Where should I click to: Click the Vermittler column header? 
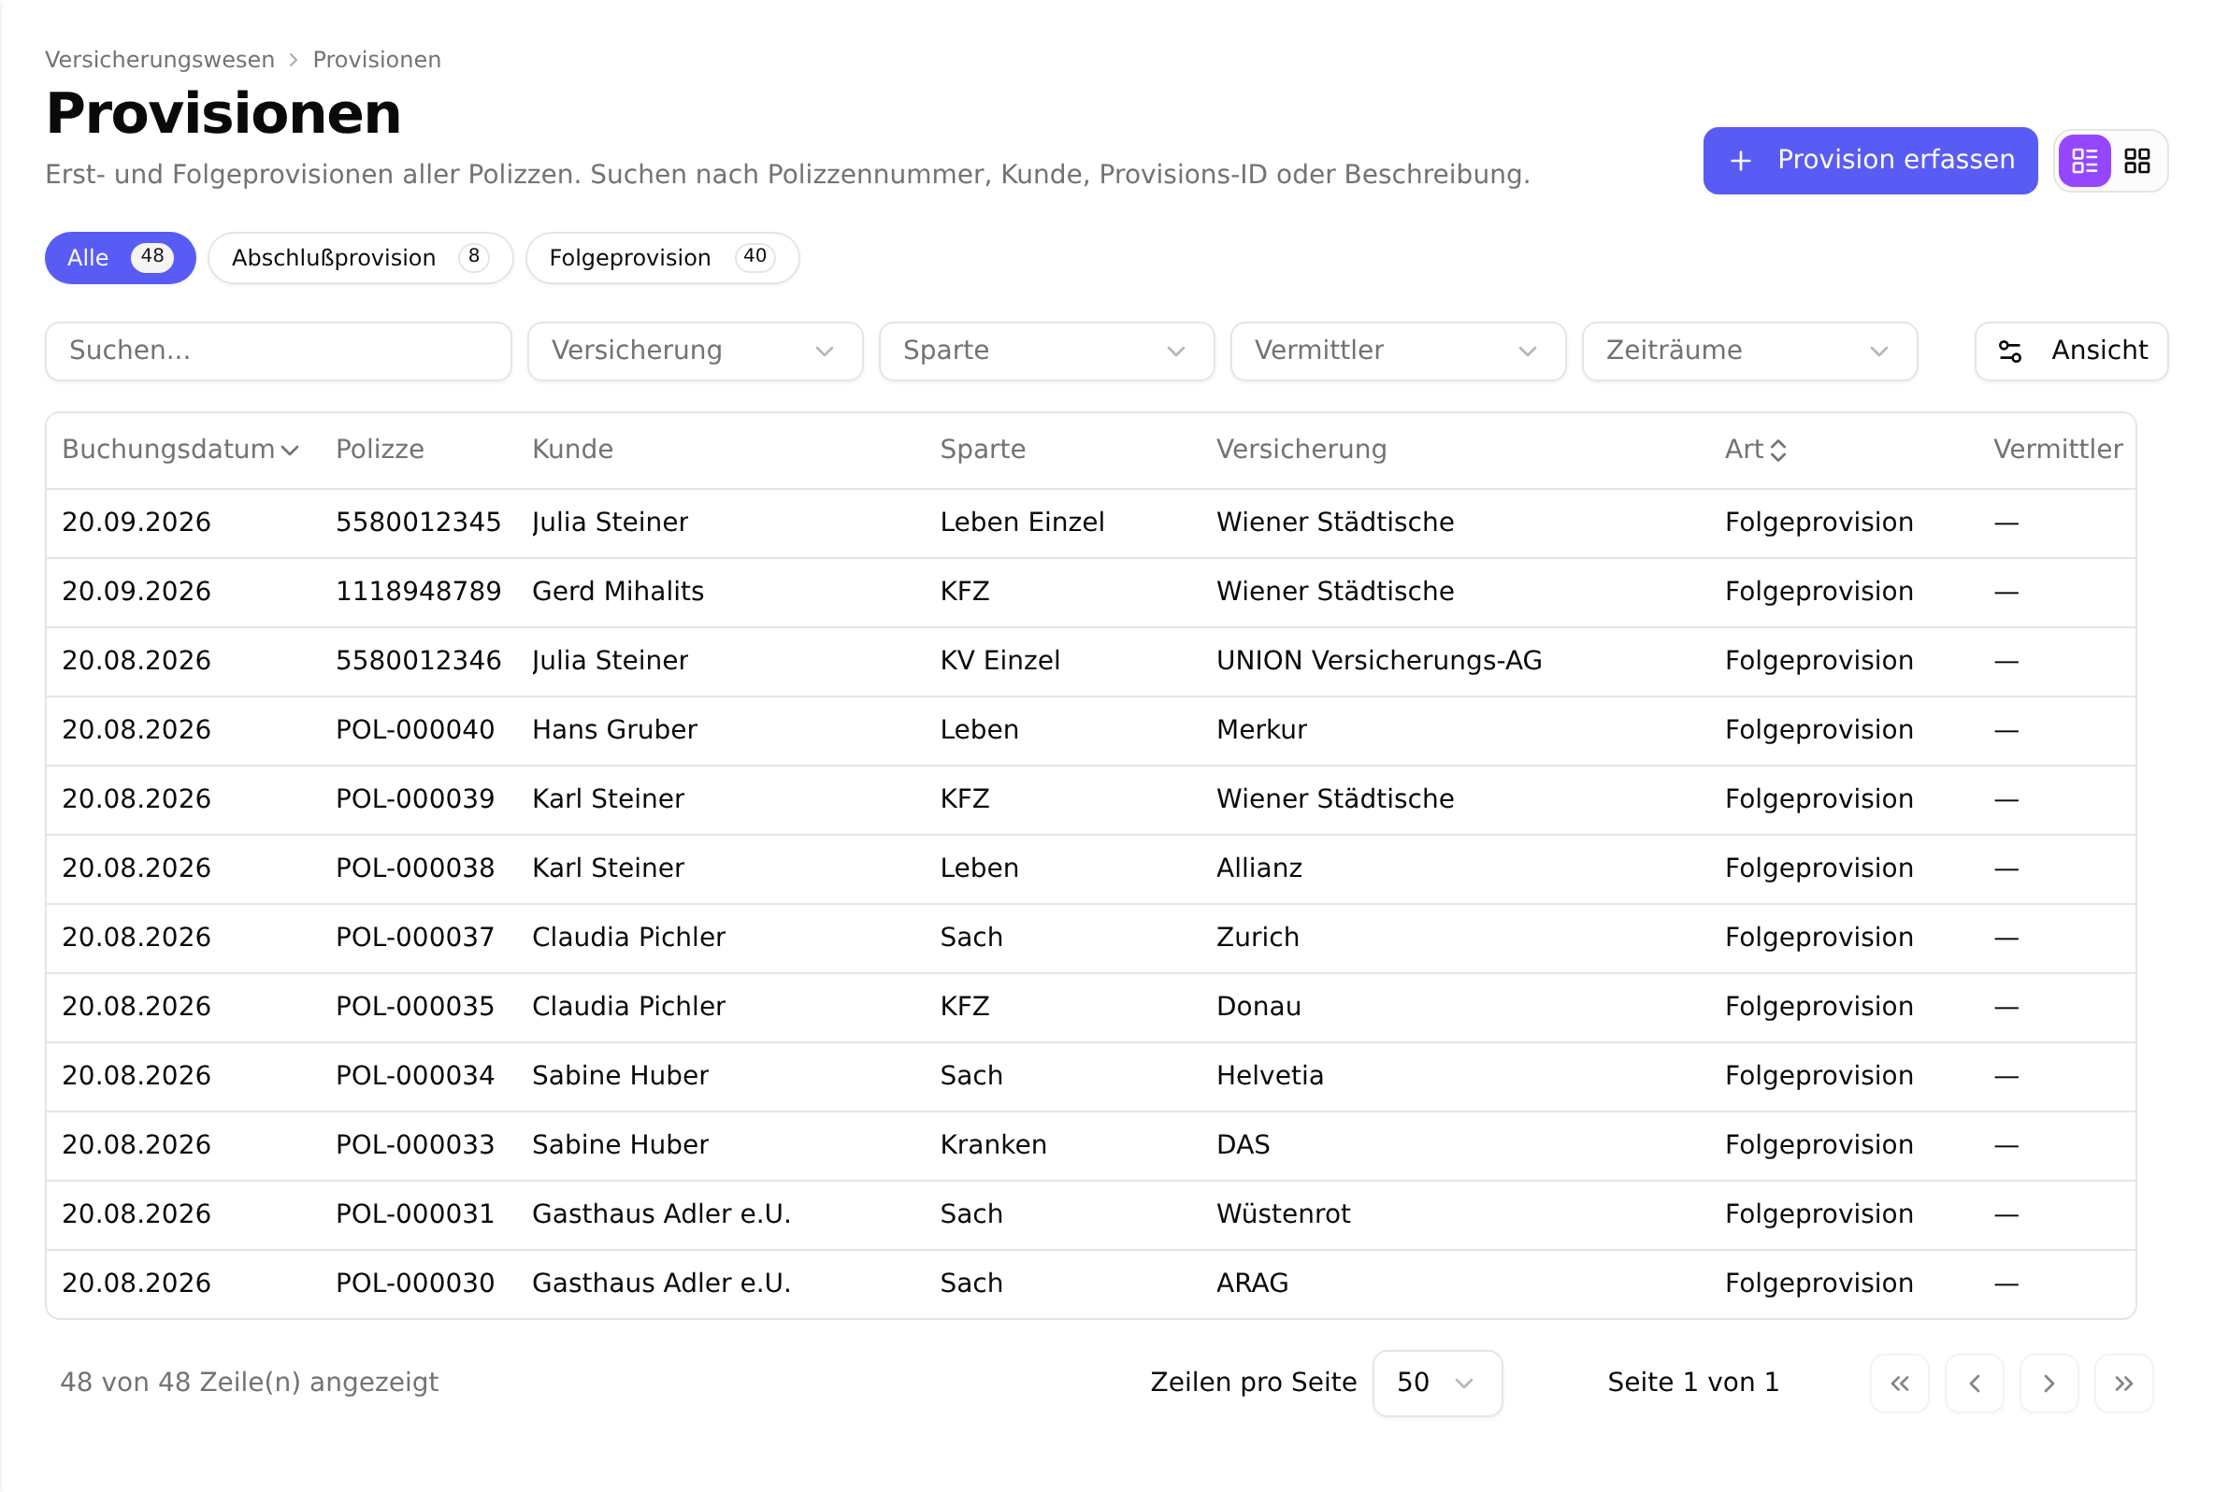tap(2057, 449)
